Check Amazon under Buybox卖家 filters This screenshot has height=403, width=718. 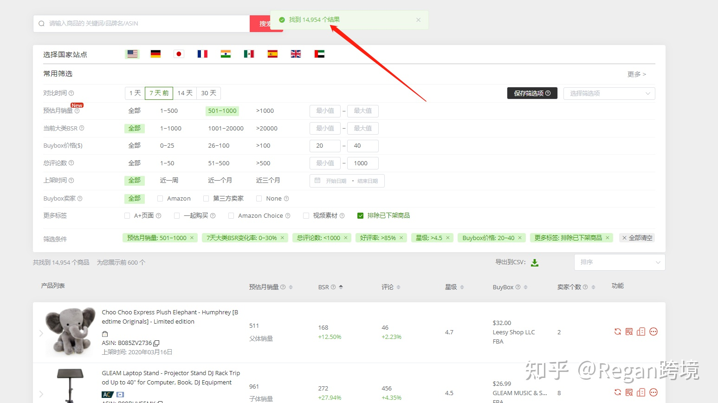160,198
